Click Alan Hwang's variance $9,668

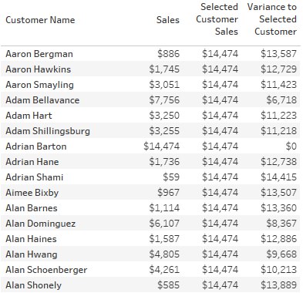[x=281, y=254]
